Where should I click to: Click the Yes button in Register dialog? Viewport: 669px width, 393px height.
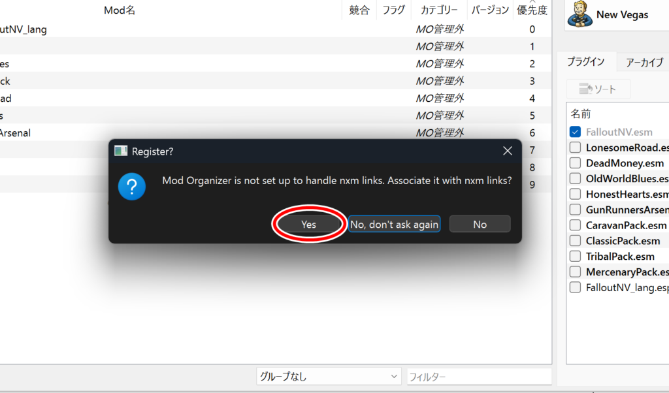309,224
